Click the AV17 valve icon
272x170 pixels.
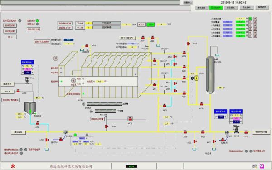pyautogui.click(x=143, y=38)
